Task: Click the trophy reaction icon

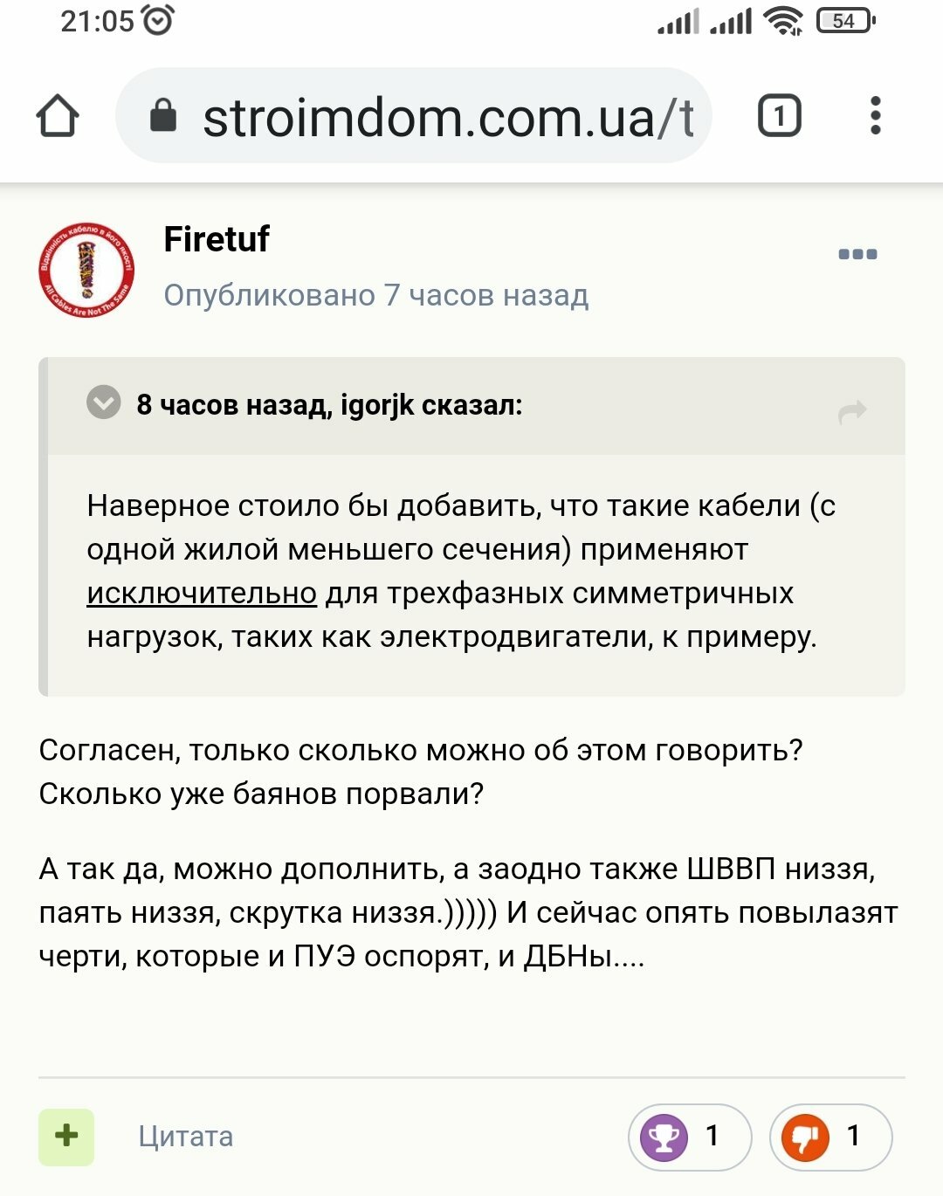Action: 664,1137
